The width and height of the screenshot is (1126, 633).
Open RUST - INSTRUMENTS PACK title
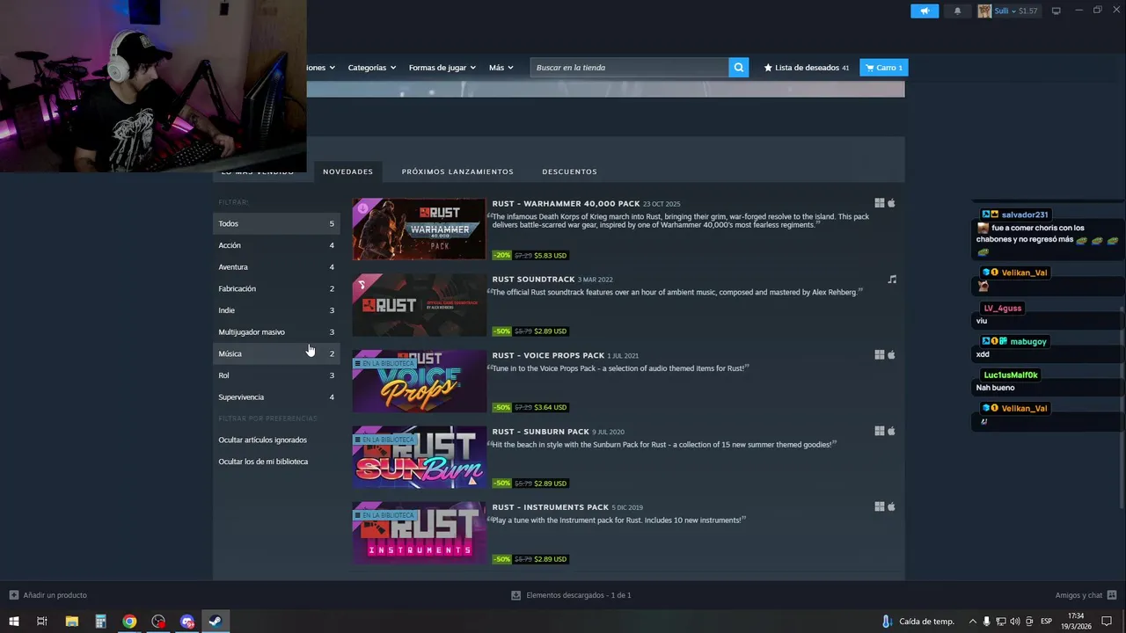(x=550, y=507)
